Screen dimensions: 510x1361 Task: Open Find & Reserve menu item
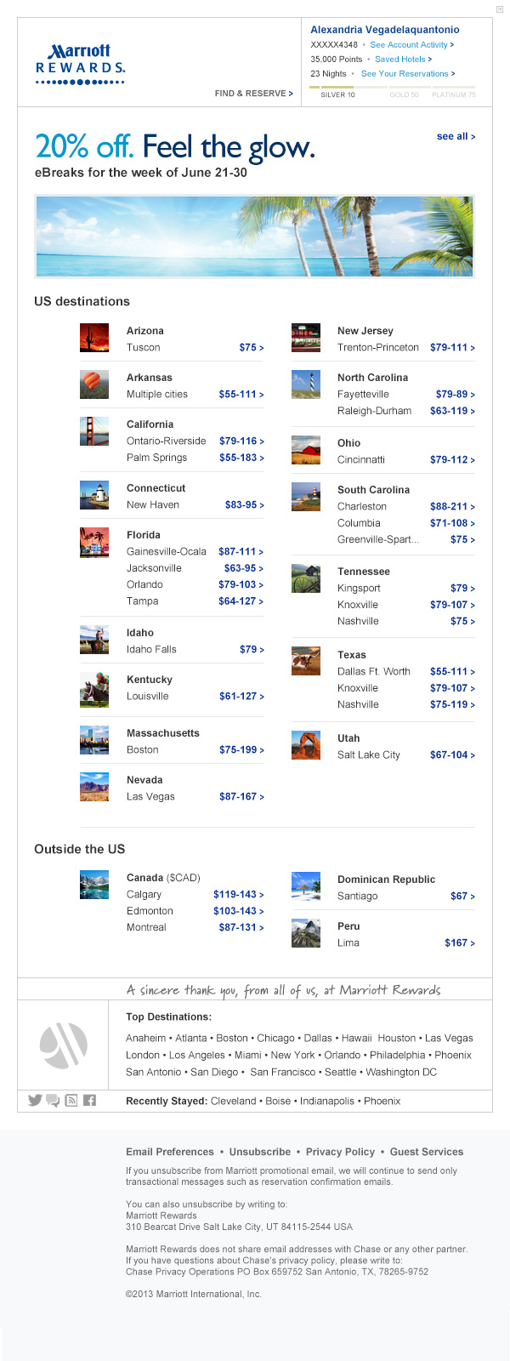253,94
